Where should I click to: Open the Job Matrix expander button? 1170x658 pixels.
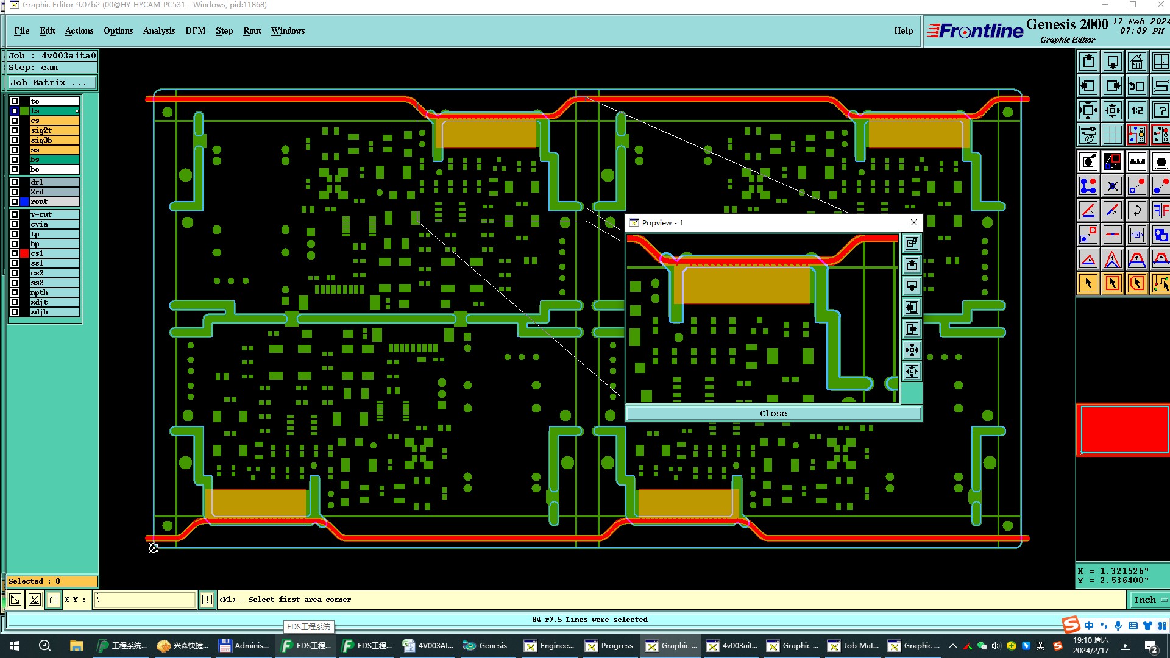click(52, 83)
